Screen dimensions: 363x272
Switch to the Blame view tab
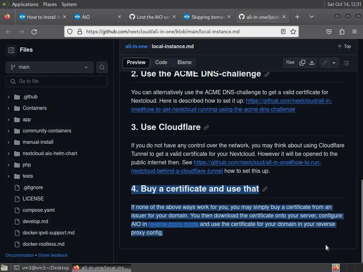tap(184, 62)
